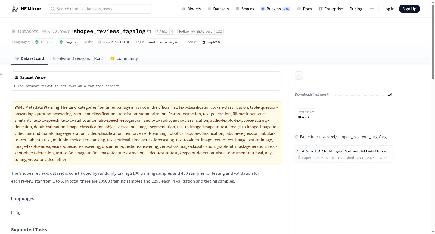Click the Downloads last month value 14
Image resolution: width=435 pixels, height=234 pixels.
click(390, 94)
